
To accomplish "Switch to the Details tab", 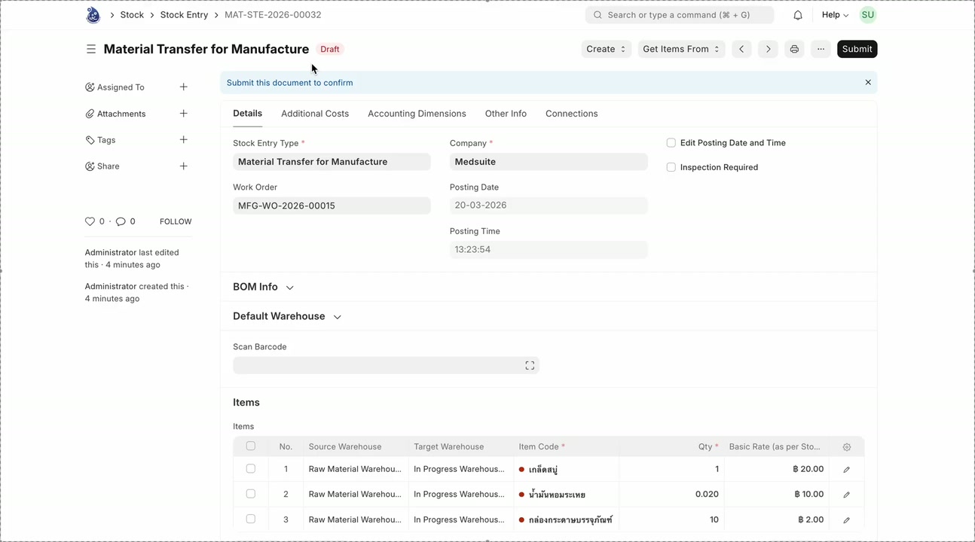I will click(247, 114).
